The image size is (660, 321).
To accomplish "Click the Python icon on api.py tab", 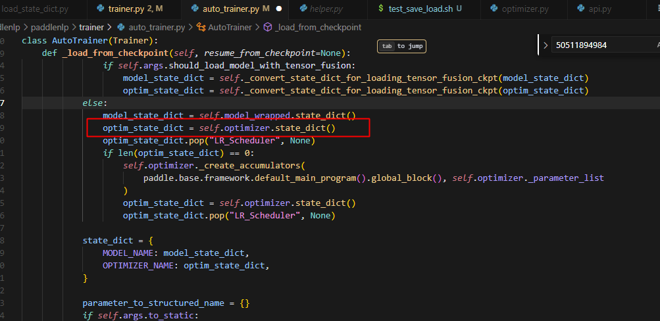I will (581, 9).
